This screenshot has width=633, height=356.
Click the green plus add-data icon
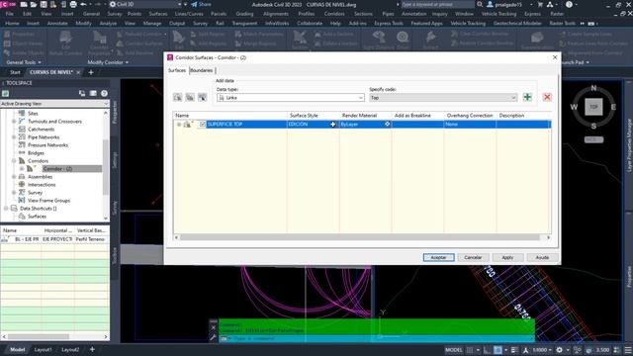click(527, 97)
